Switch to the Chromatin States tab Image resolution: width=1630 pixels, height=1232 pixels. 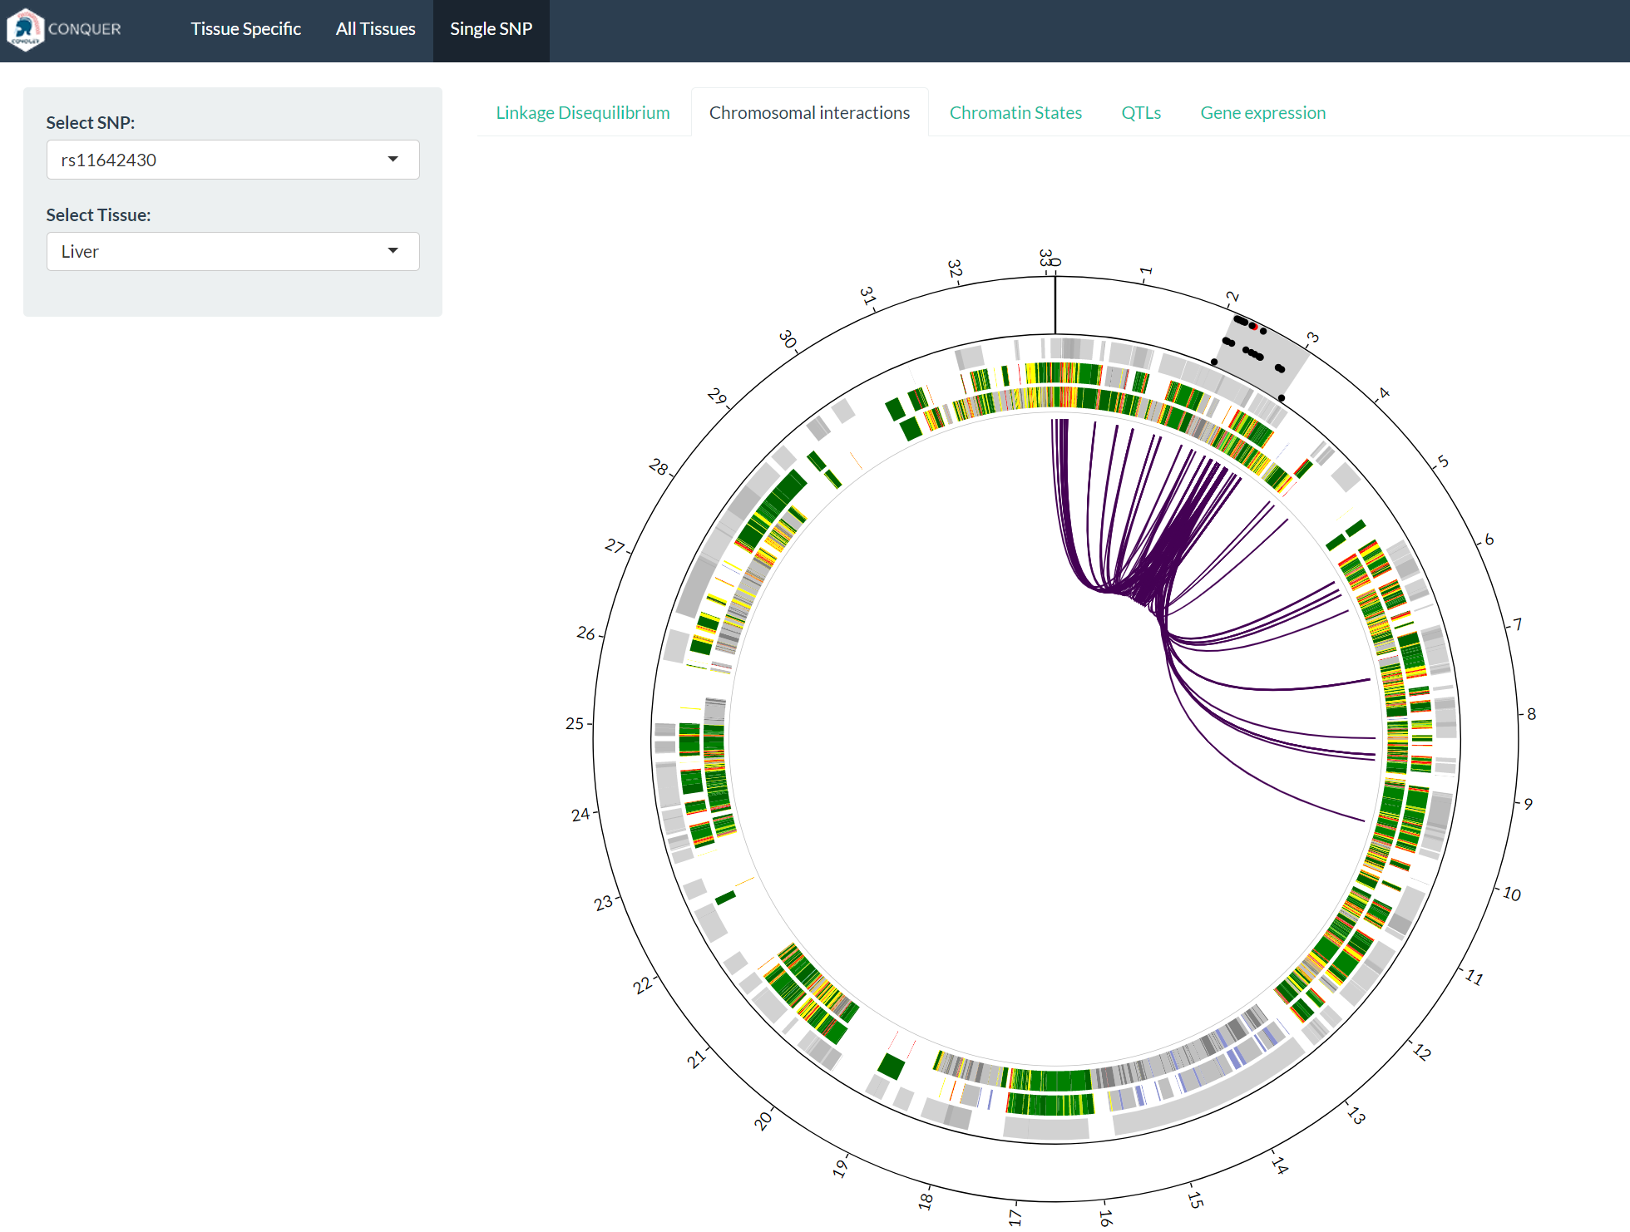[1015, 112]
